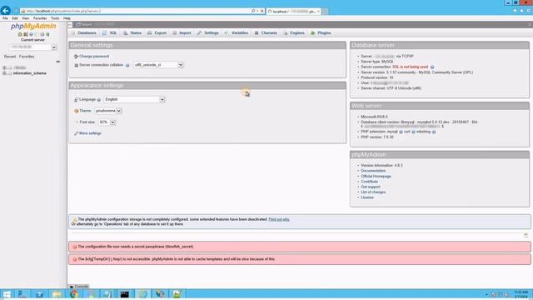
Task: Open the Language dropdown showing English
Action: (x=134, y=99)
